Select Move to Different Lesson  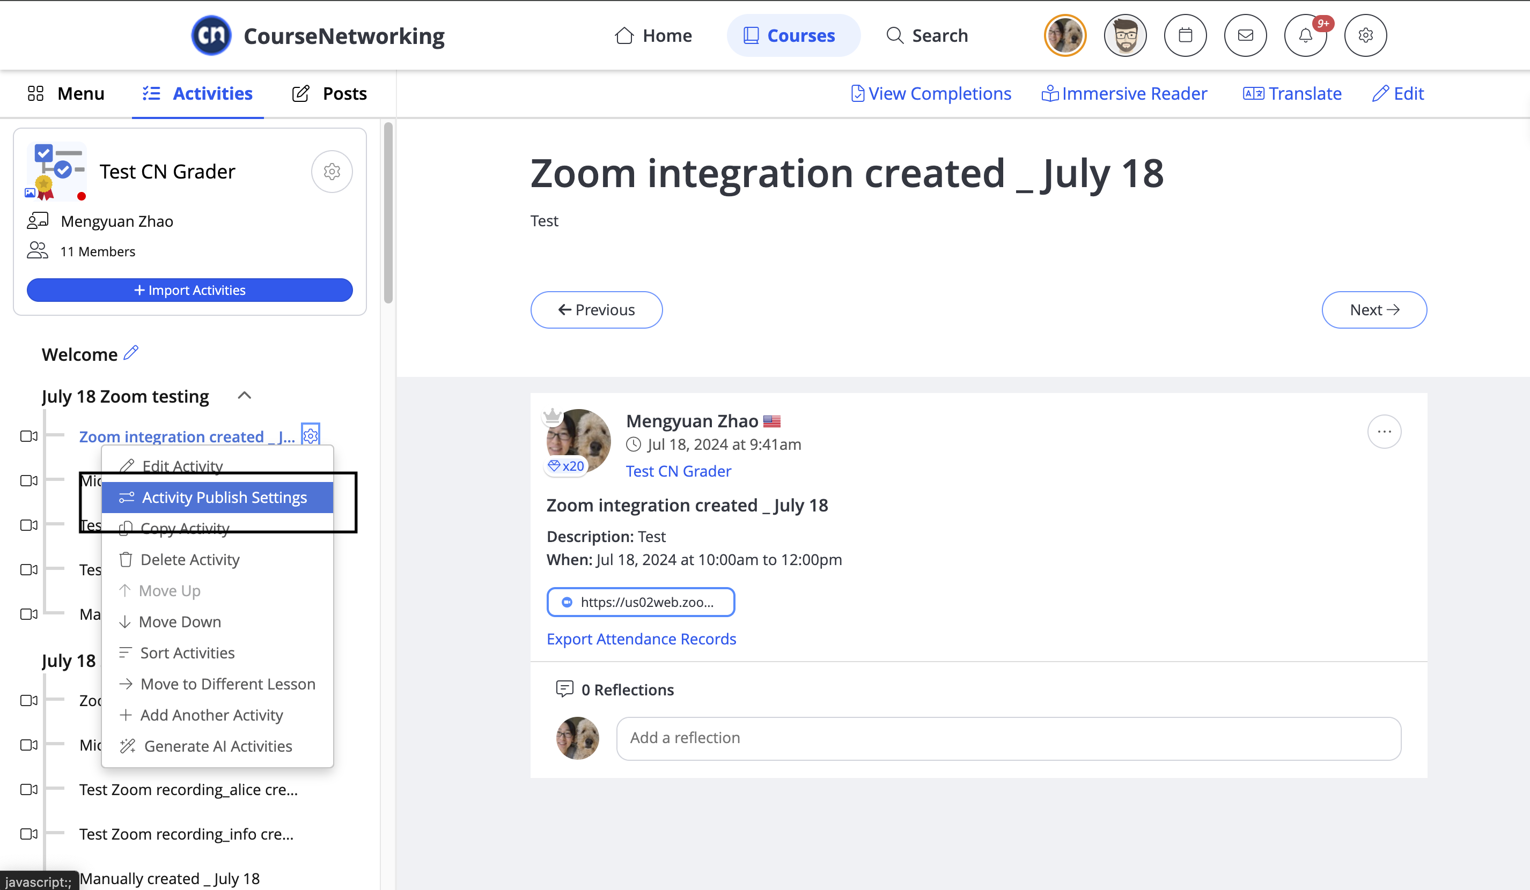point(217,684)
